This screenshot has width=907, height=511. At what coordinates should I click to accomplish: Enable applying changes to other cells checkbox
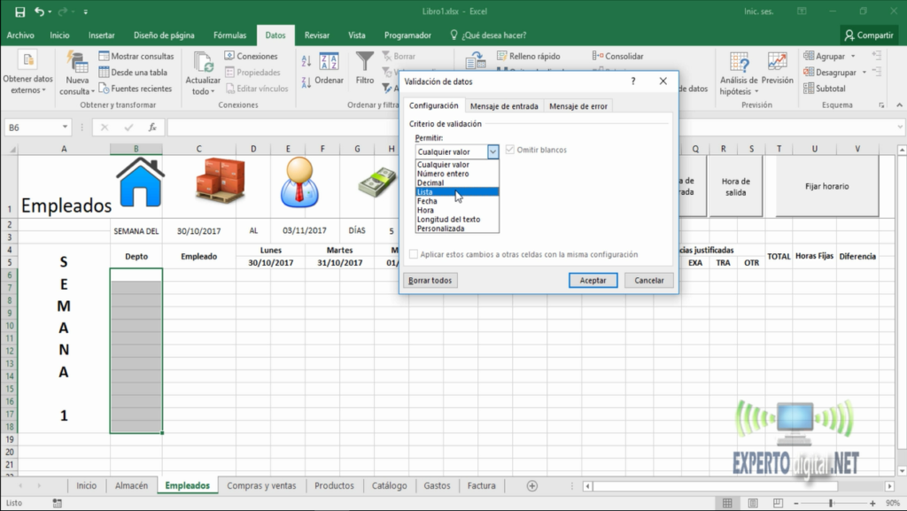point(412,253)
